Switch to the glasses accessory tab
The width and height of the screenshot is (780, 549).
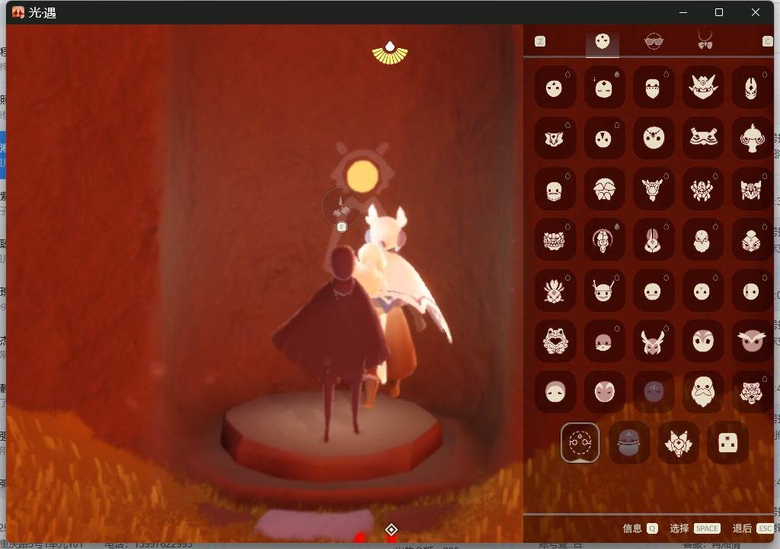(x=654, y=41)
